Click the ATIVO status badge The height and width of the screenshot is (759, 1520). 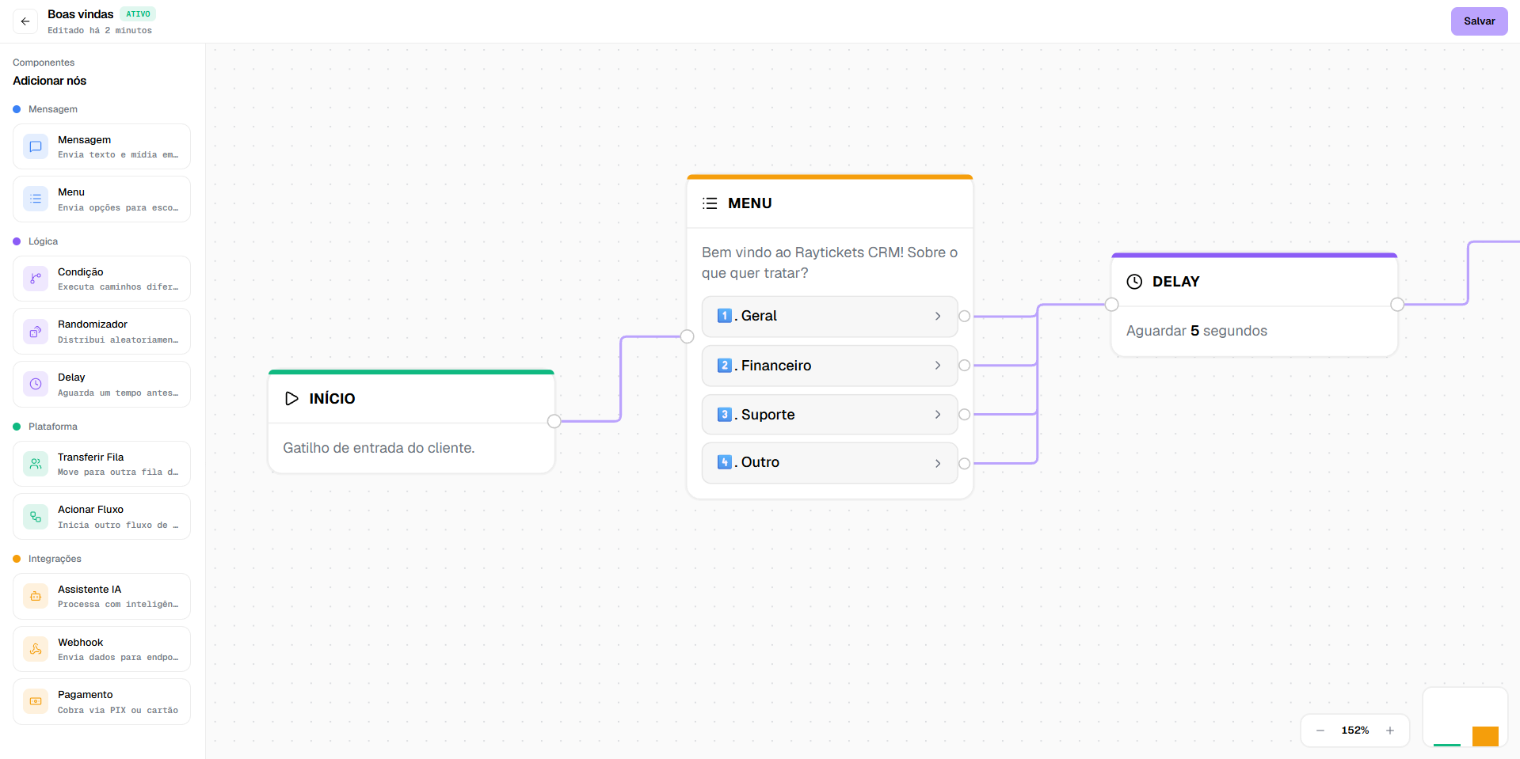pos(138,14)
